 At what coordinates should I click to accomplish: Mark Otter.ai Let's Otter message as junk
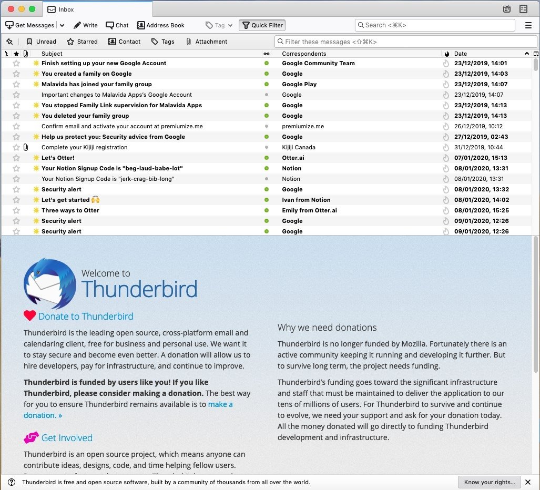[x=446, y=158]
